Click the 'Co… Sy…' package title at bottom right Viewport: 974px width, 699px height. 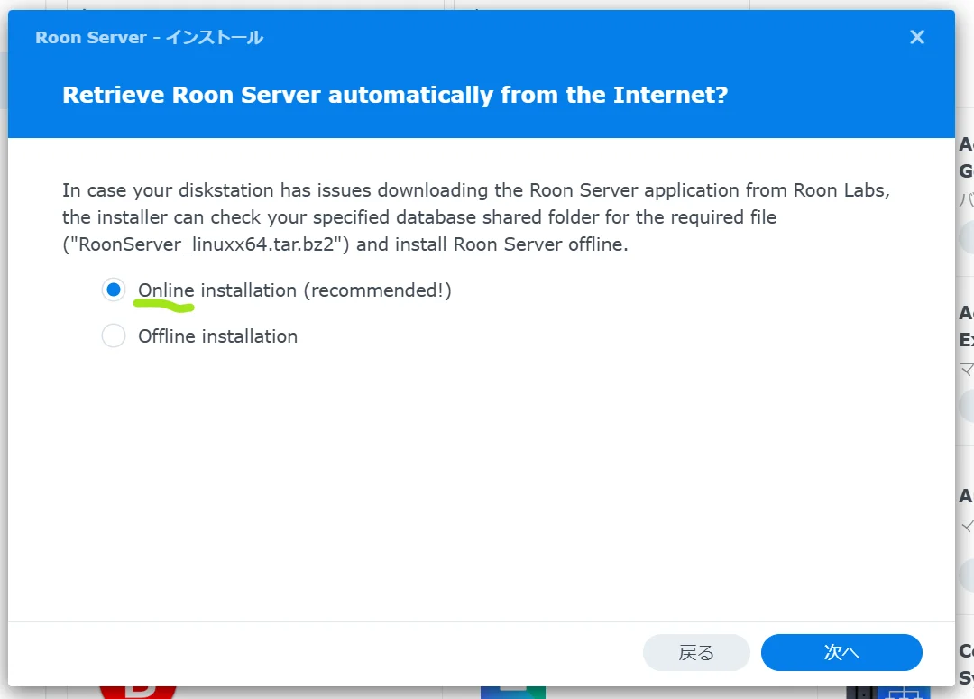click(965, 664)
